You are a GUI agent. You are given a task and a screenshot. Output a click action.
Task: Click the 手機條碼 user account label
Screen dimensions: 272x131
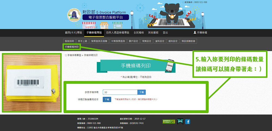[202, 33]
